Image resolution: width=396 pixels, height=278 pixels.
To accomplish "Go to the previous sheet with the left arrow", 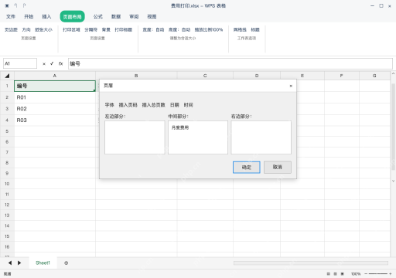I will click(10, 263).
